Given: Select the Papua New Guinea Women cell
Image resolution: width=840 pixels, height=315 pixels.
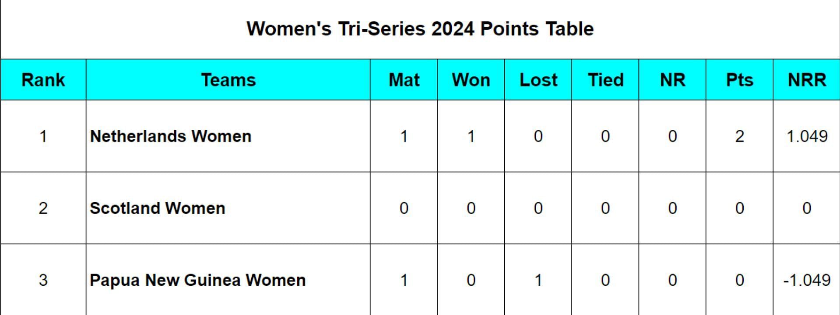Looking at the screenshot, I should coord(228,280).
